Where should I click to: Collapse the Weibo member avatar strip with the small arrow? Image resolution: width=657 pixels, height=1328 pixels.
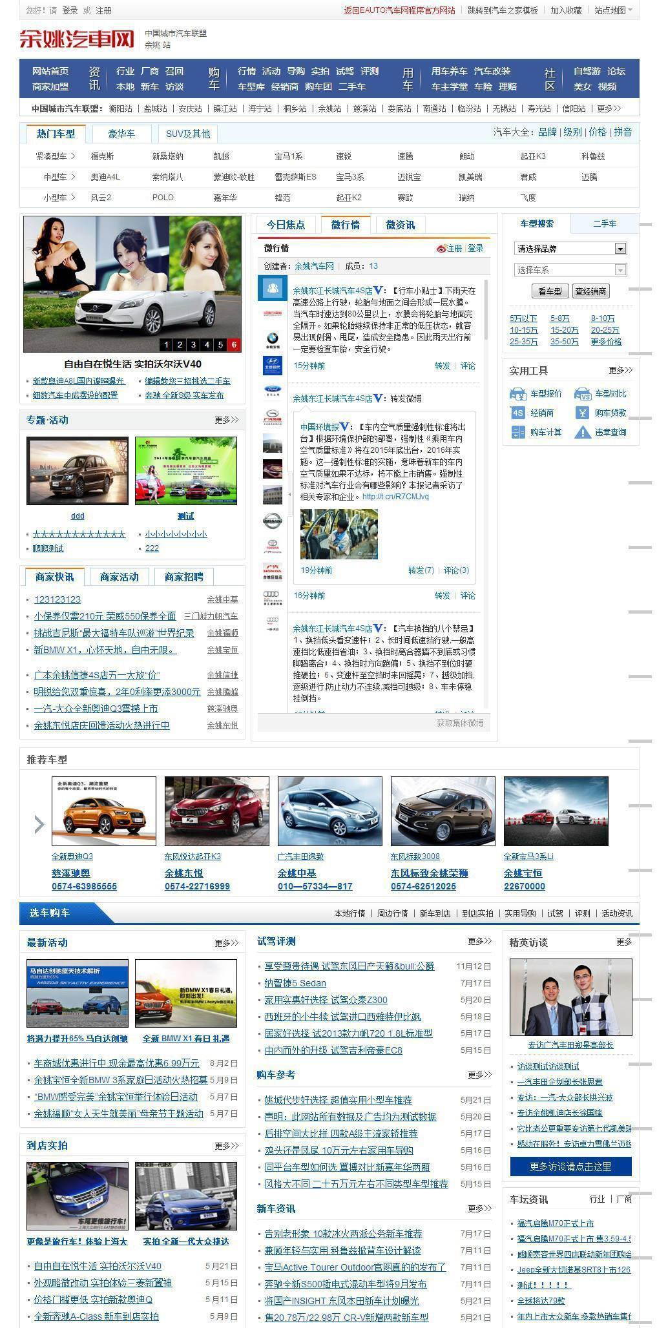tap(289, 495)
